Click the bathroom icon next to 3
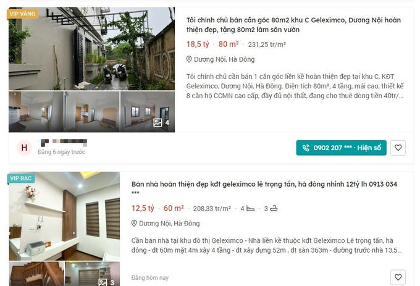Viewport: 420px width, 286px height. 274,208
